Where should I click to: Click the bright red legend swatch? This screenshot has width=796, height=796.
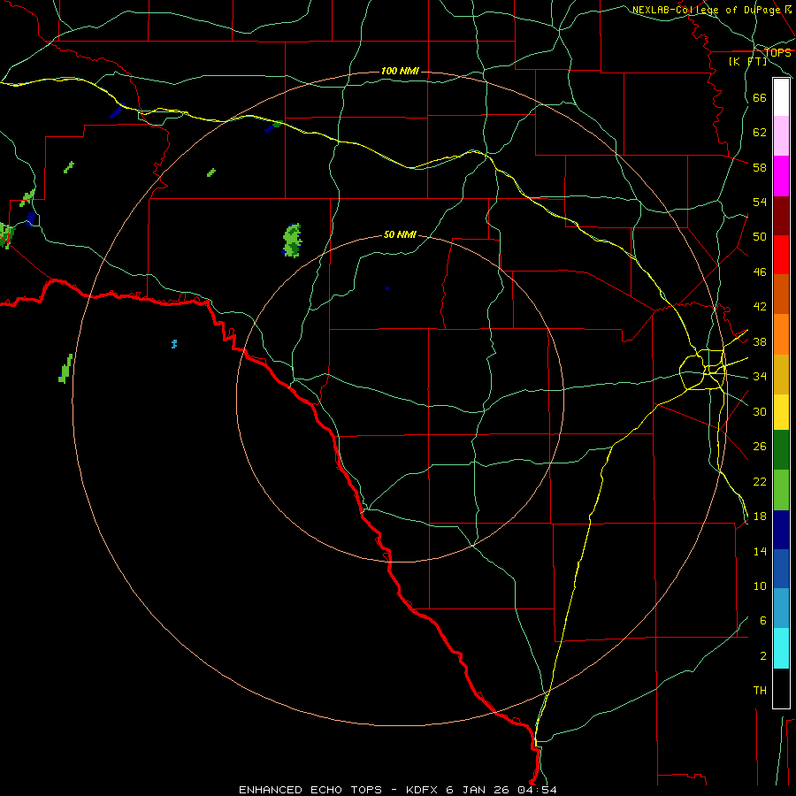pyautogui.click(x=781, y=255)
